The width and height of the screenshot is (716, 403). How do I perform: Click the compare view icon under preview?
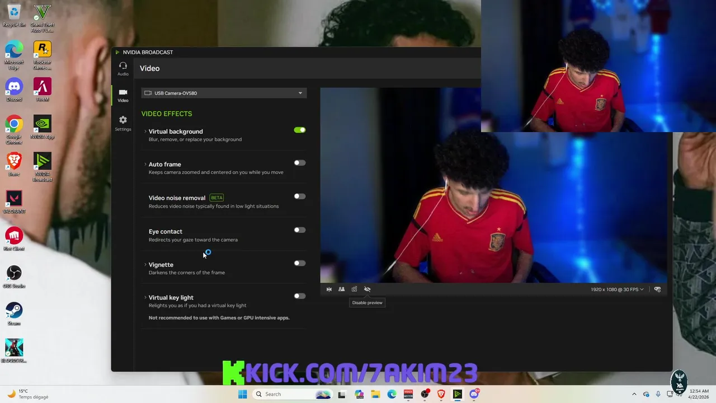pos(341,289)
